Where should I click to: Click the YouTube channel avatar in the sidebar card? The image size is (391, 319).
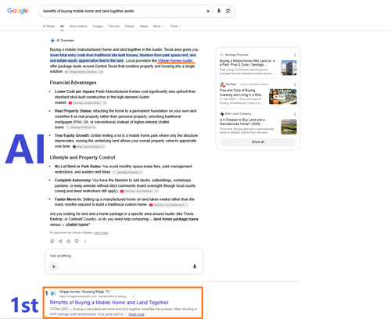pyautogui.click(x=222, y=84)
